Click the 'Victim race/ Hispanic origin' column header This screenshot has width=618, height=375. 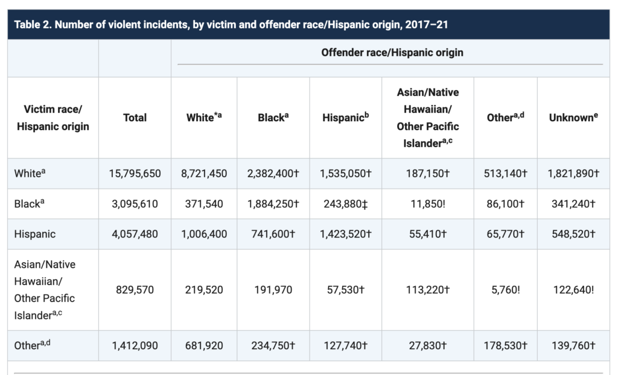(x=53, y=118)
